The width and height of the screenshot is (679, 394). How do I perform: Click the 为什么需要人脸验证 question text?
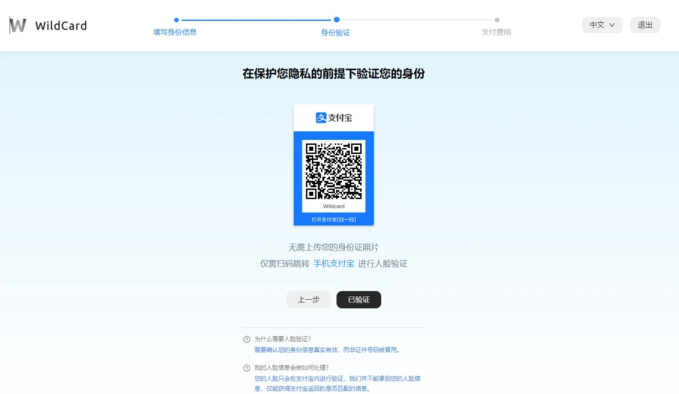pyautogui.click(x=283, y=339)
